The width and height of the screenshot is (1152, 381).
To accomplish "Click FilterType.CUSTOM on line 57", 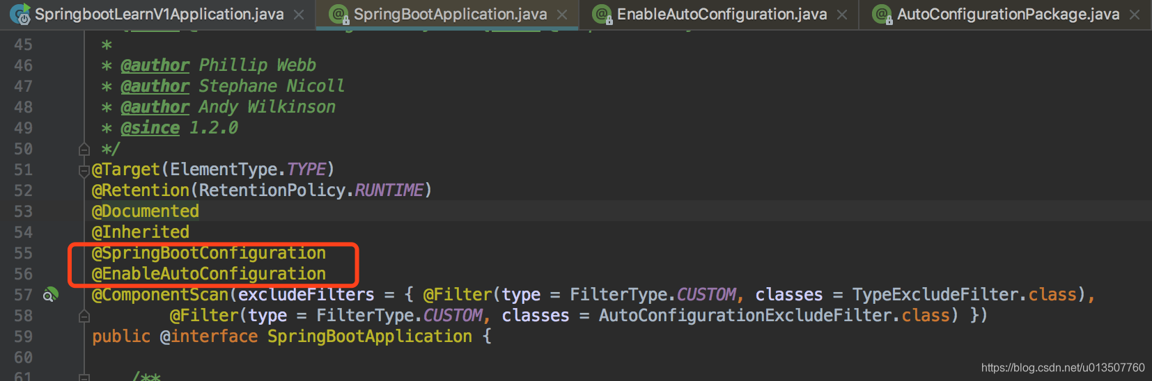I will 653,295.
